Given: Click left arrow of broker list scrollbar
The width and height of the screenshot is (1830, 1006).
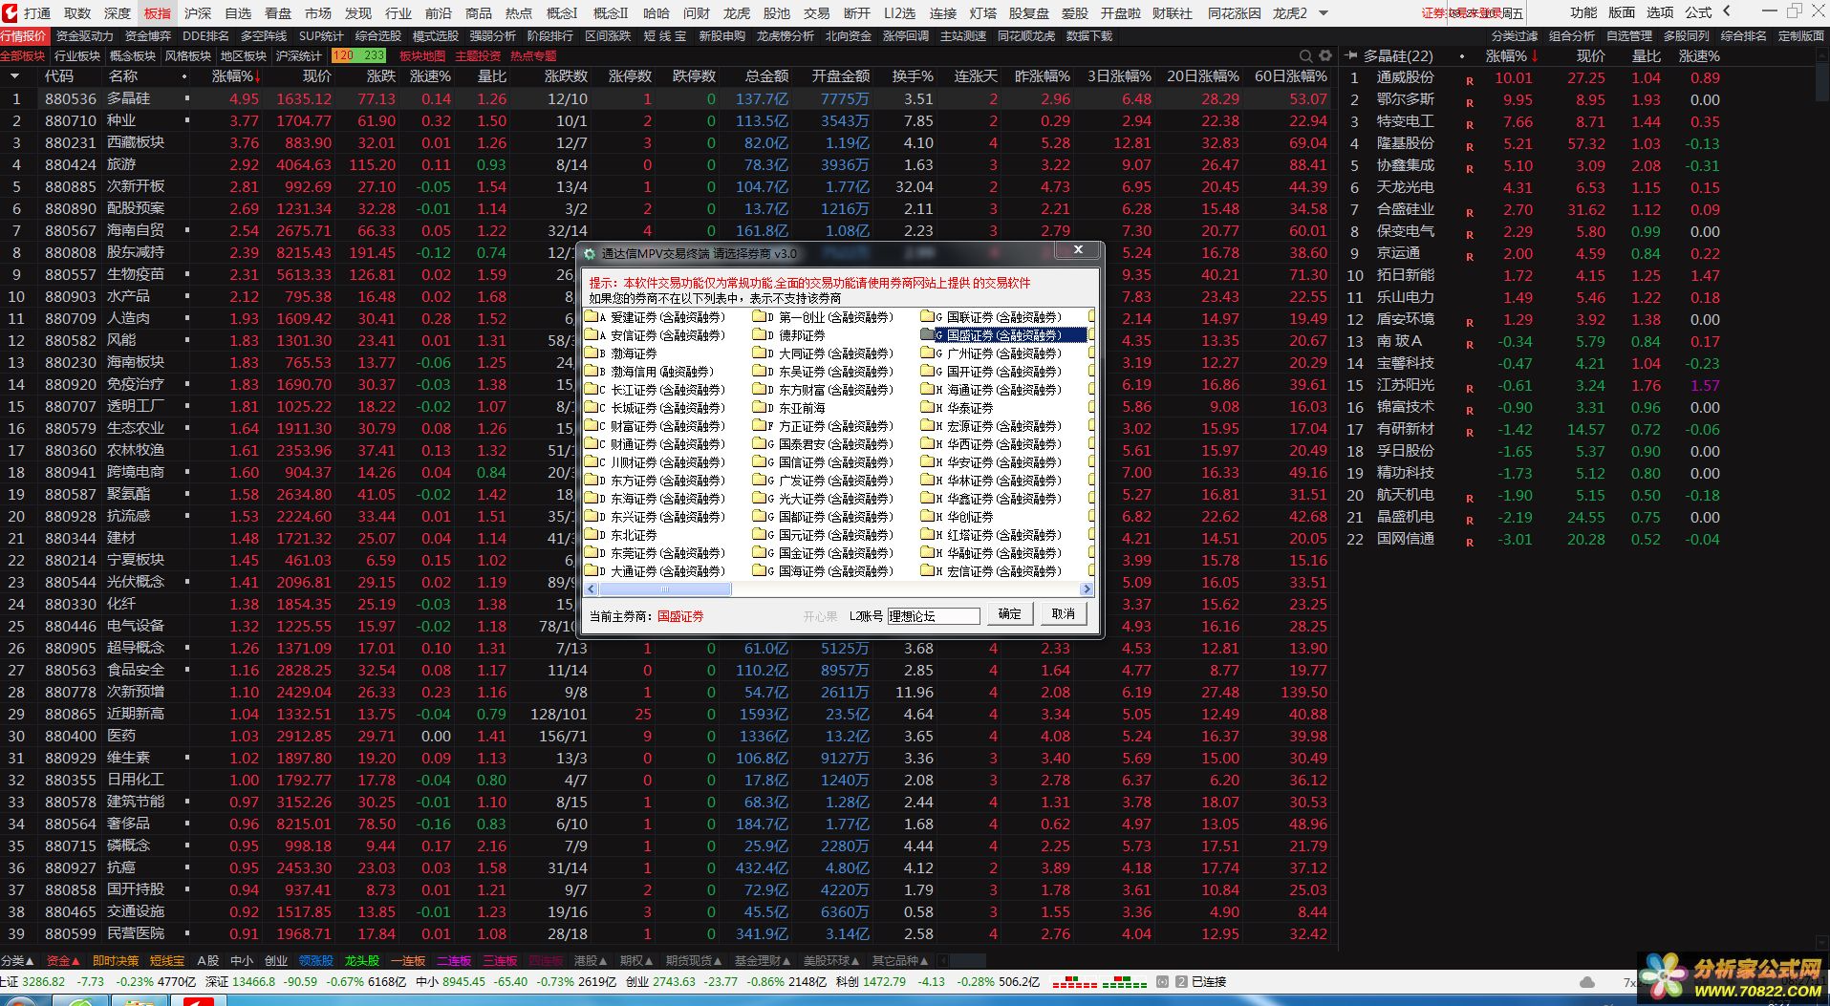Looking at the screenshot, I should [x=591, y=589].
